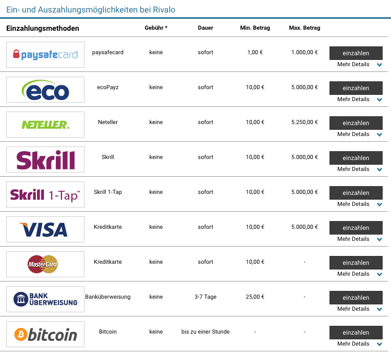Select the ecoPayz logo
This screenshot has height=355, width=391.
pos(45,90)
